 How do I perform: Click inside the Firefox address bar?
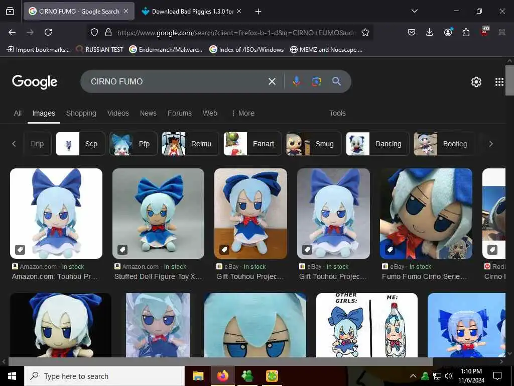(236, 33)
